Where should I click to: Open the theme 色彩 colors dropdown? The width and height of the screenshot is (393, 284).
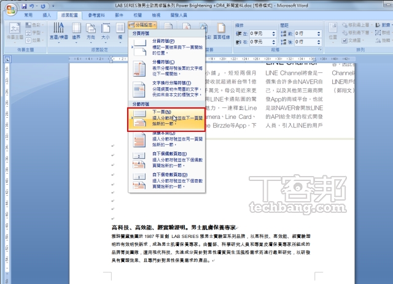34,25
